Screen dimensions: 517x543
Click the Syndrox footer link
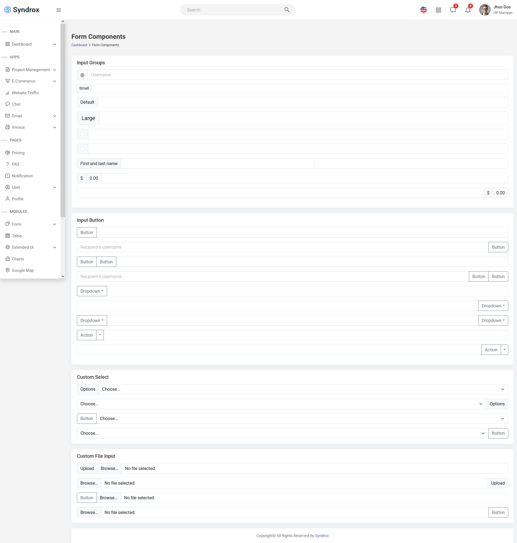tap(322, 536)
